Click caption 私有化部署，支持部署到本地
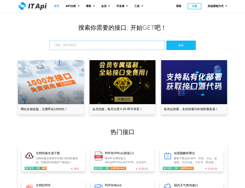Screen dimensions: 245x188 tap(191, 109)
